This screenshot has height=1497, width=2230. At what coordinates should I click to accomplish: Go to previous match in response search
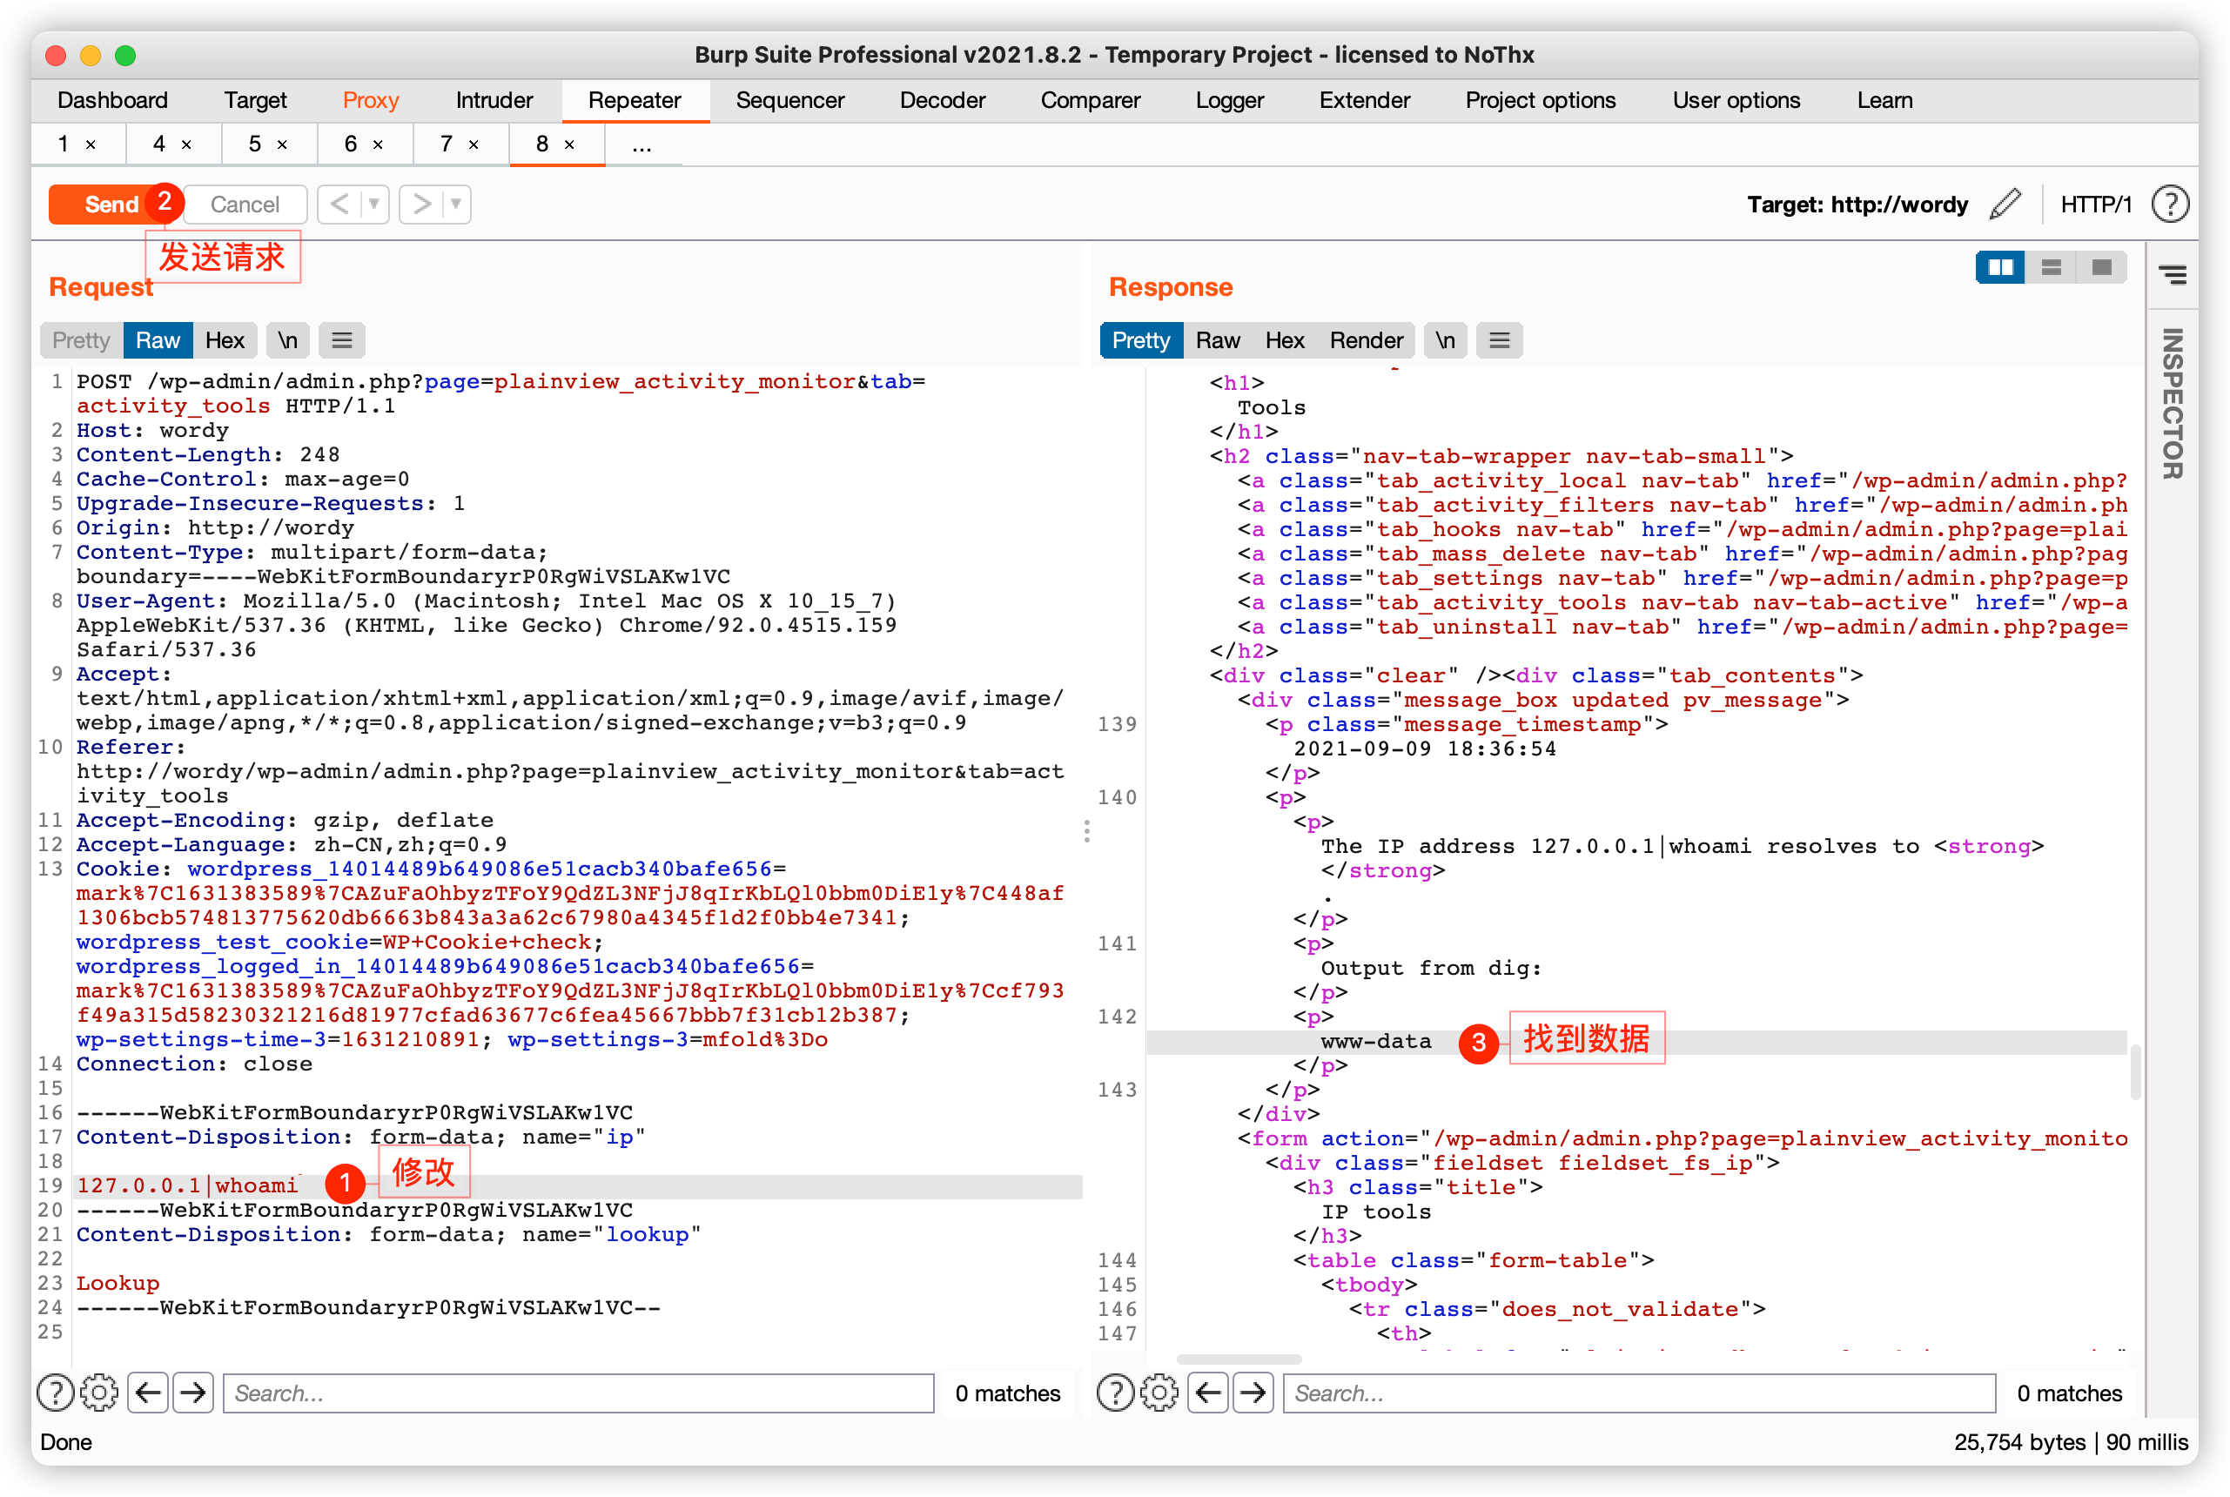1207,1393
